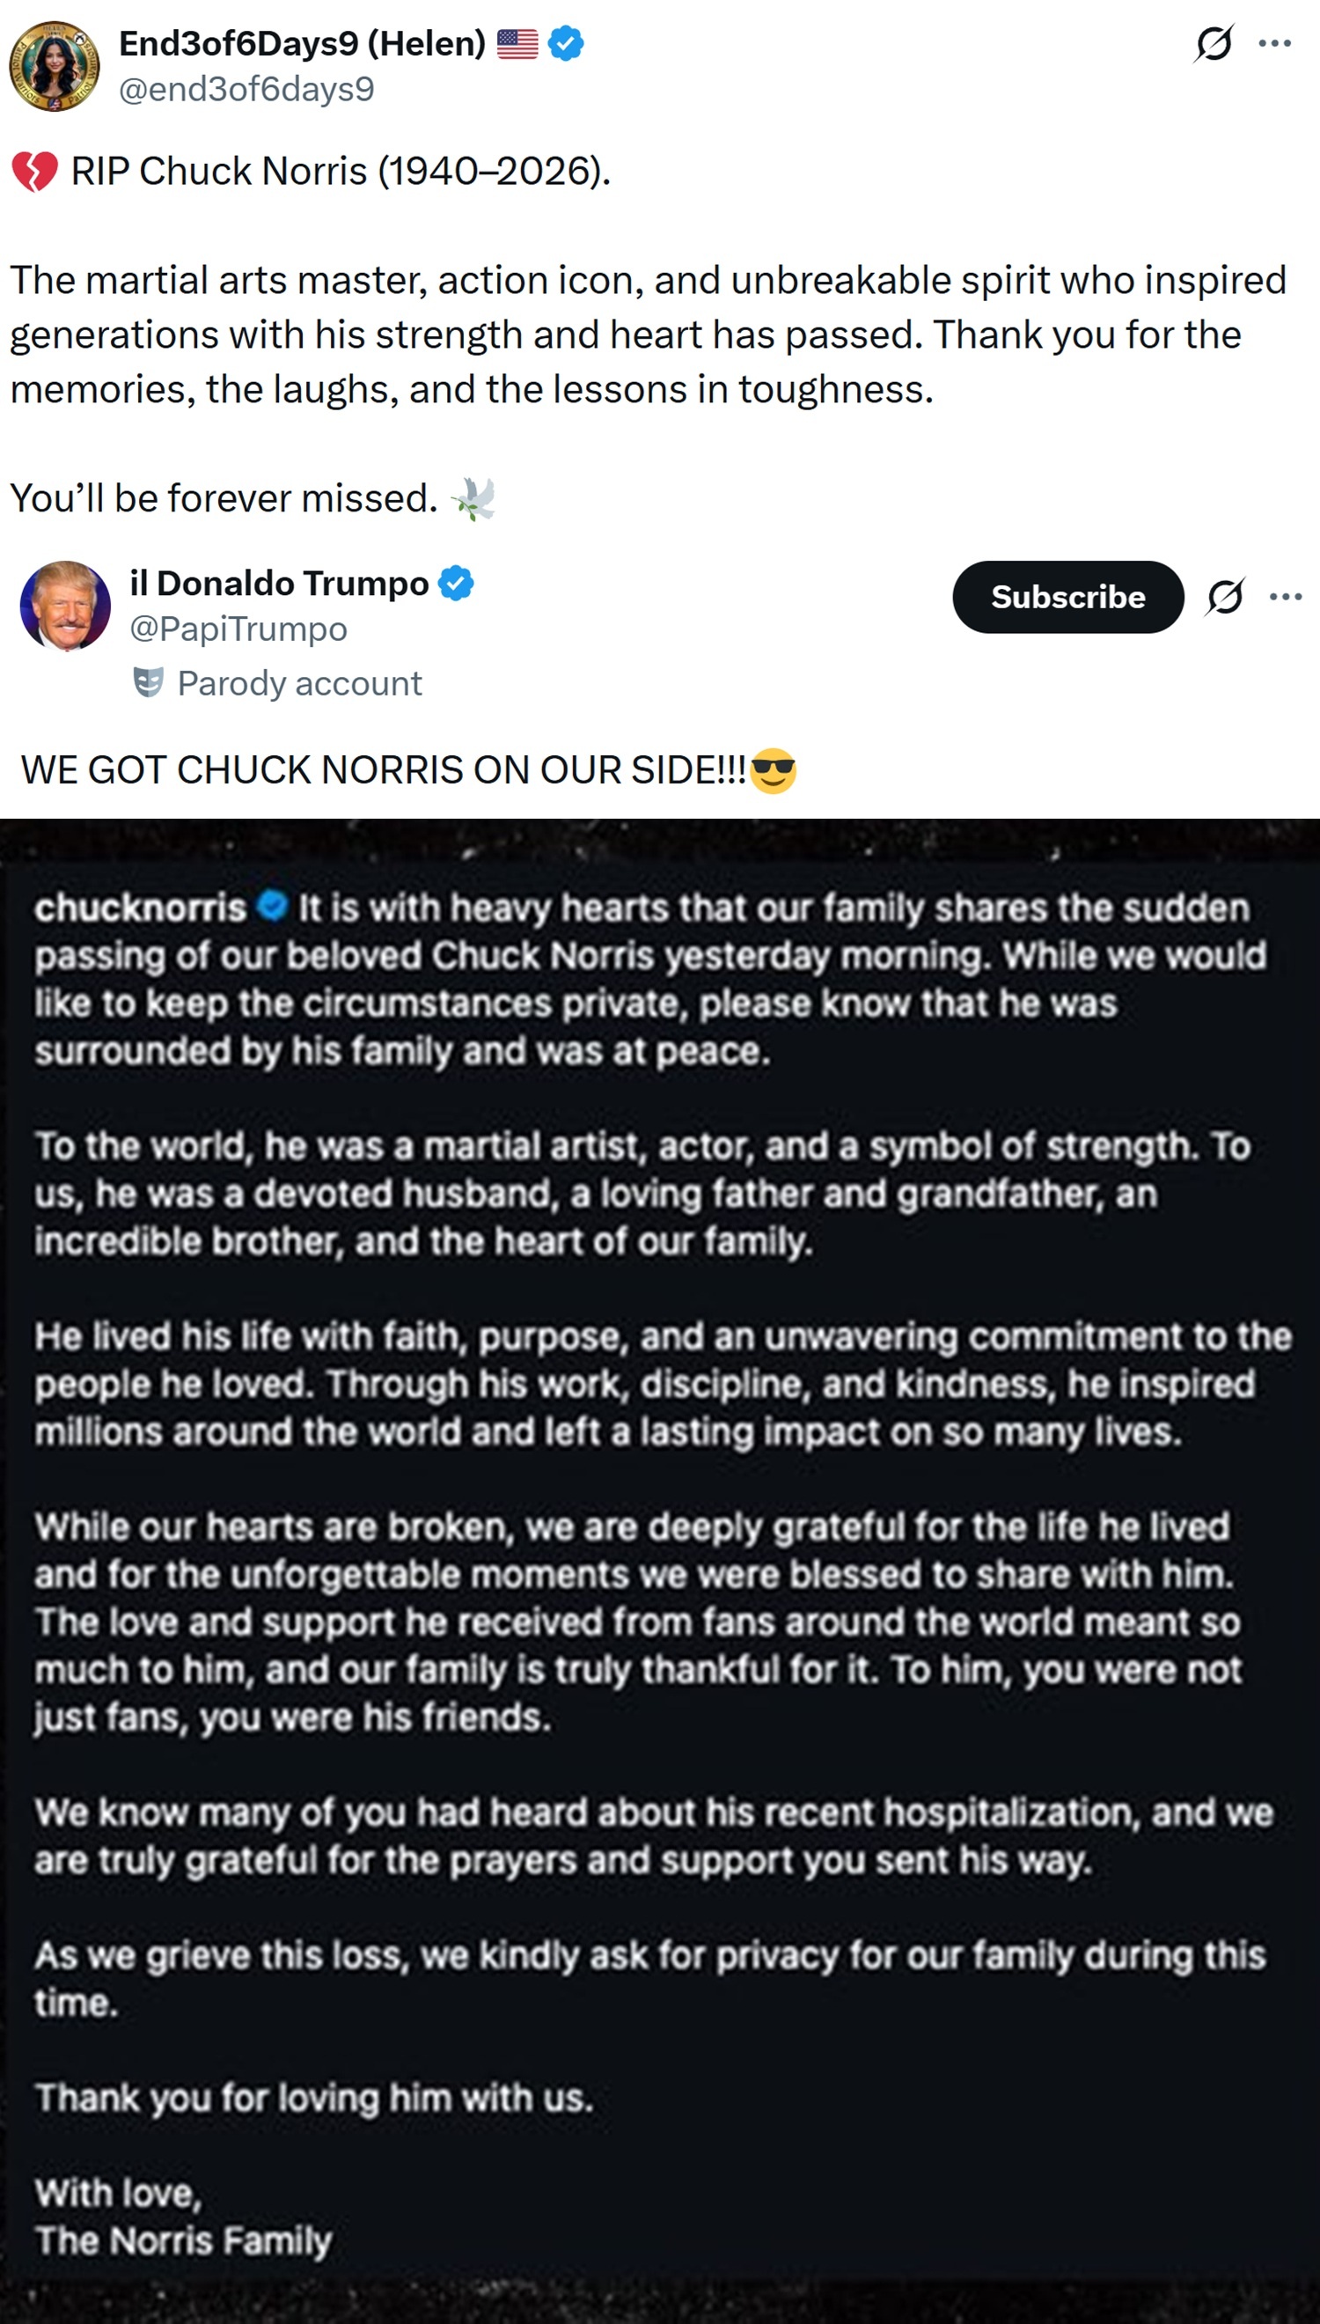The image size is (1320, 2324).
Task: Click the "Parody account" label
Action: (299, 683)
